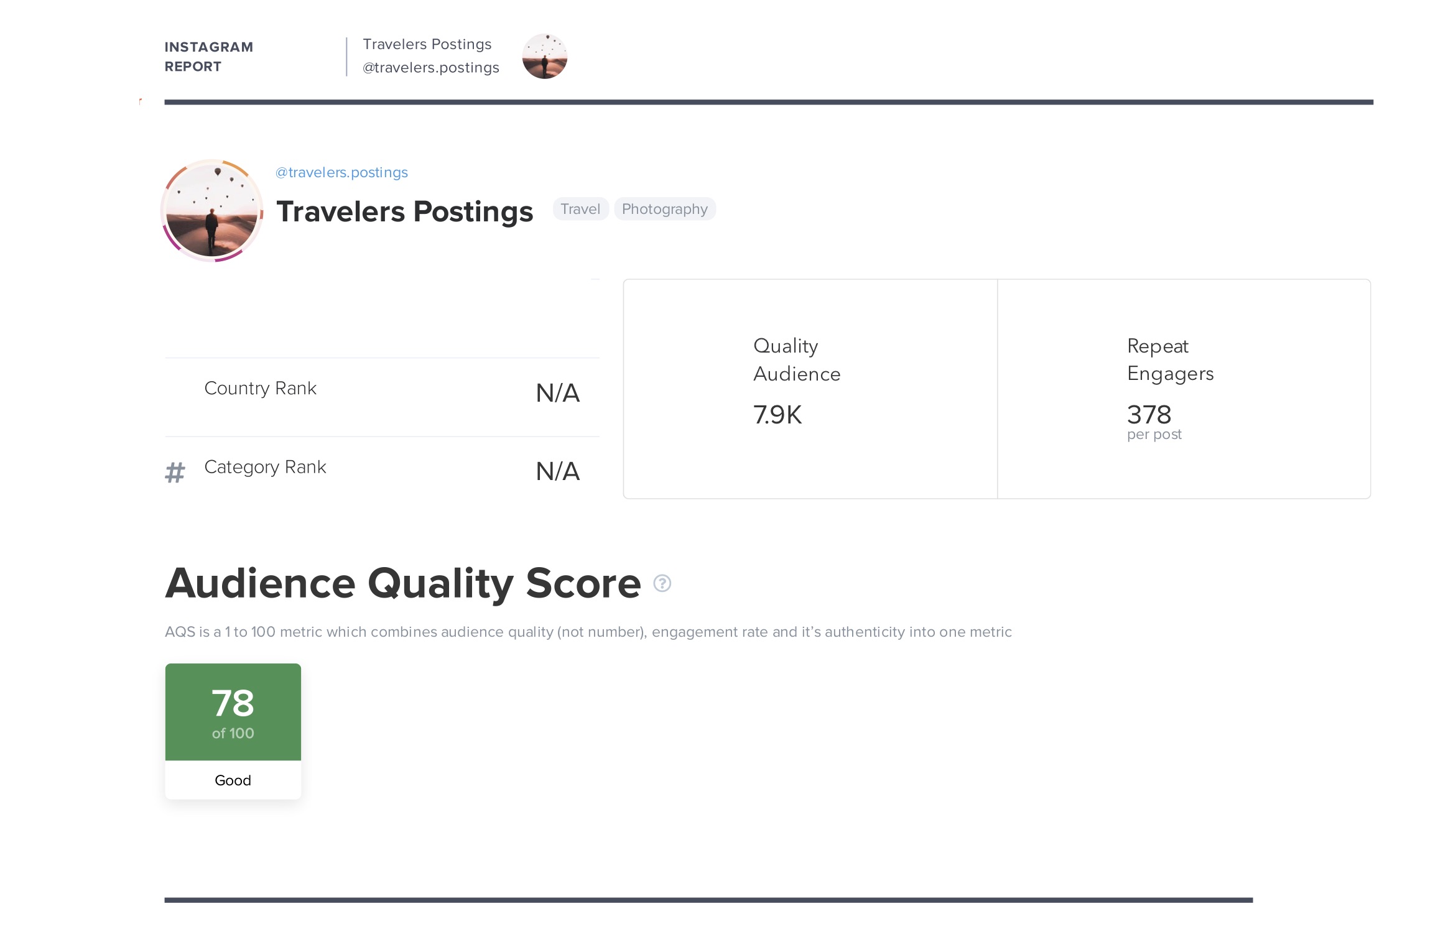Click the Travelers Postings profile title
Screen dimensions: 1438x952
pyautogui.click(x=404, y=211)
